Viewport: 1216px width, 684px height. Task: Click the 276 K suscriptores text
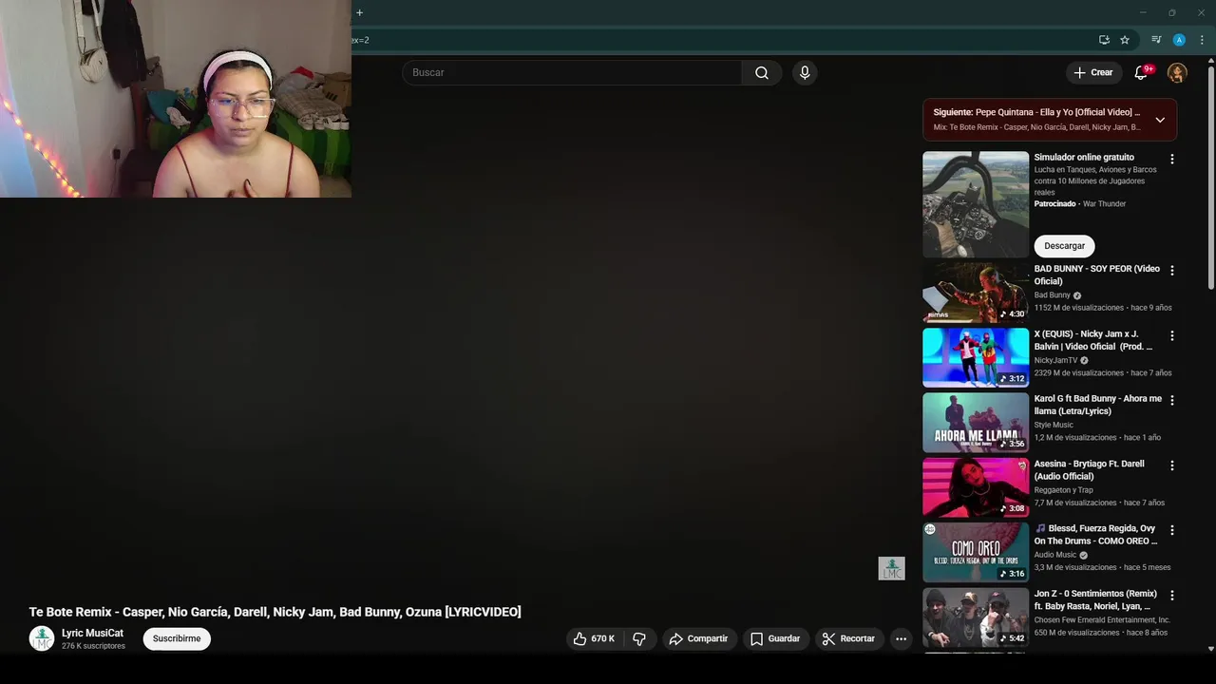(x=93, y=646)
